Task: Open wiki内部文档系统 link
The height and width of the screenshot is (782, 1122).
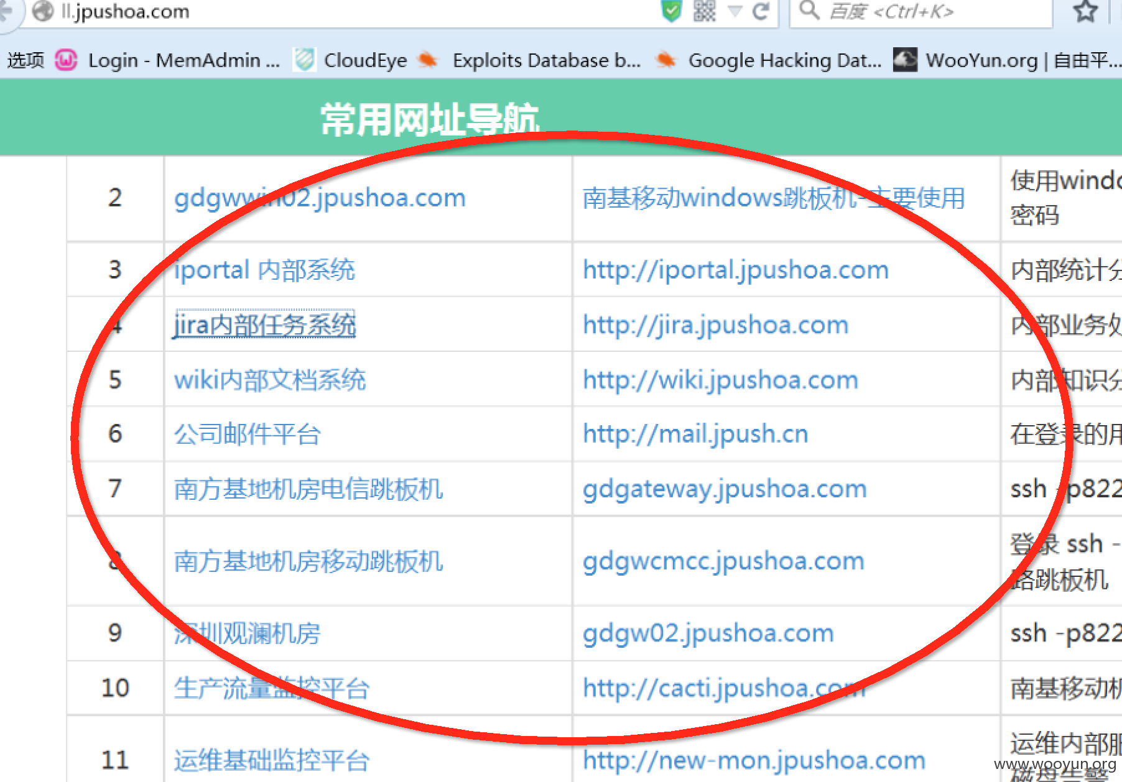Action: 270,380
